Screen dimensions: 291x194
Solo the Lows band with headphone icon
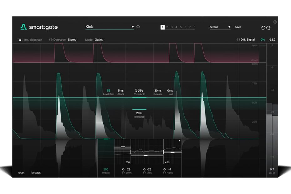pos(123,173)
